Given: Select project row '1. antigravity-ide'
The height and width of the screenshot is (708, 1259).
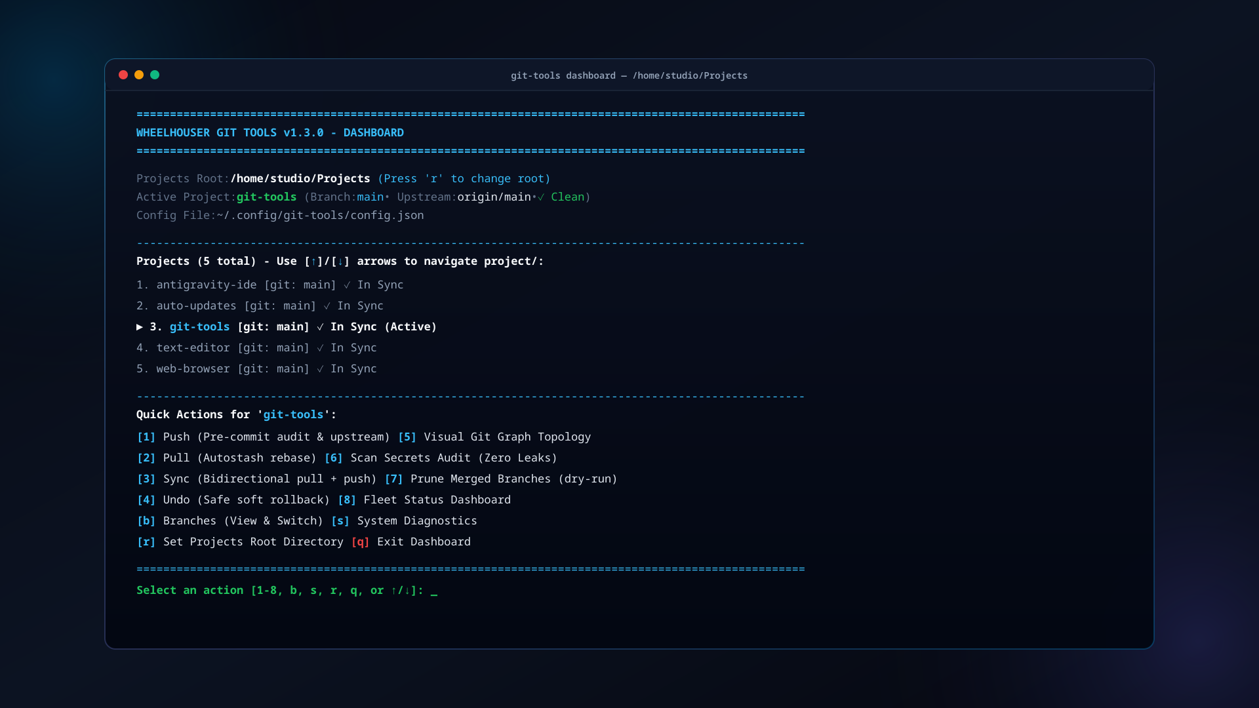Looking at the screenshot, I should [270, 285].
